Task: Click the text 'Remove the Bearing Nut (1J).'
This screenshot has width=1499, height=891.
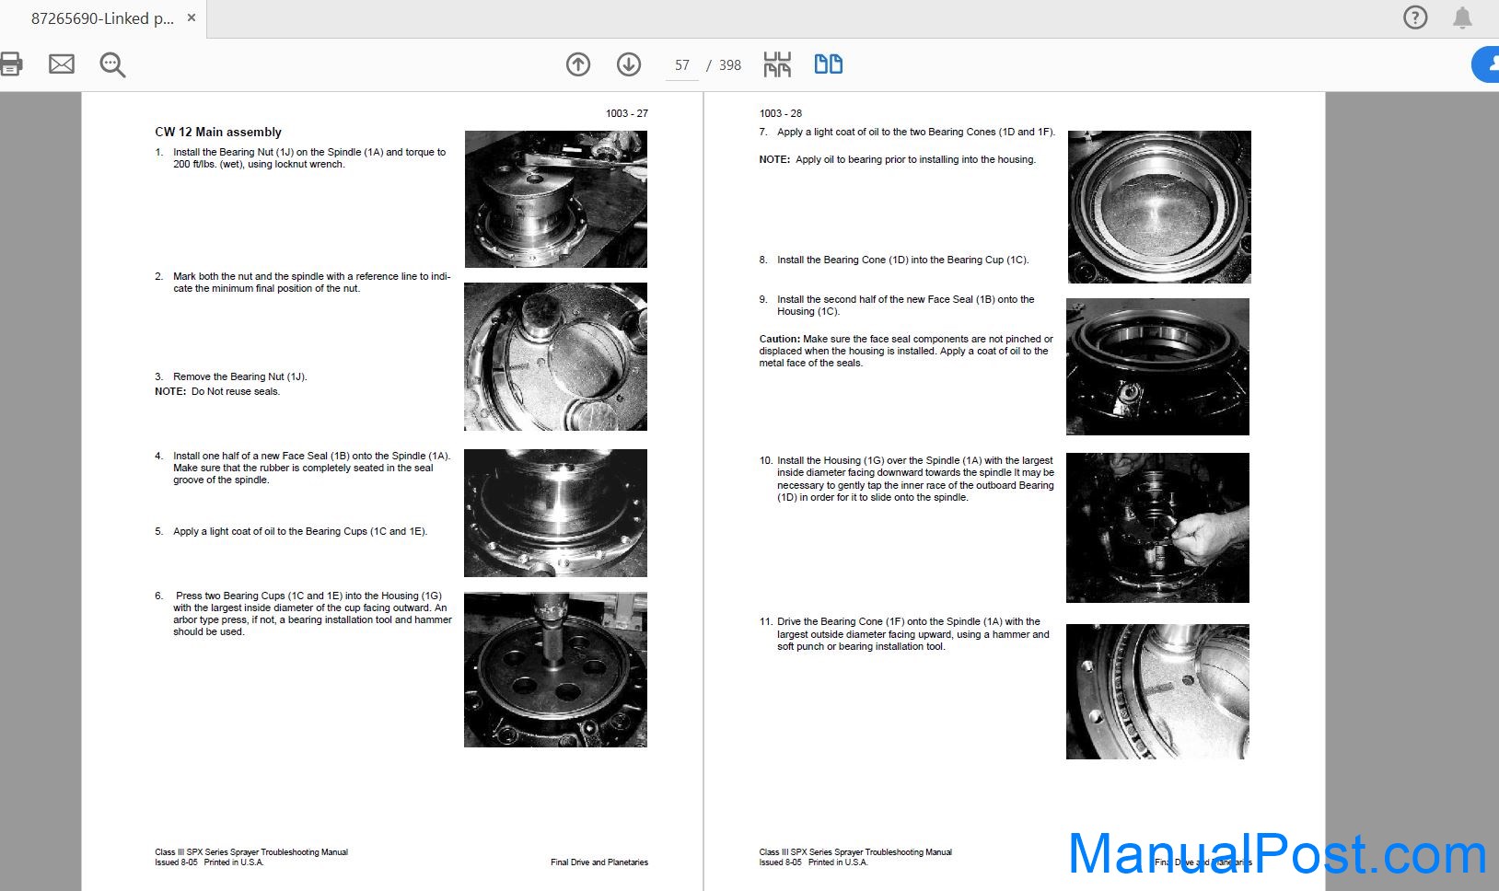Action: click(x=240, y=376)
